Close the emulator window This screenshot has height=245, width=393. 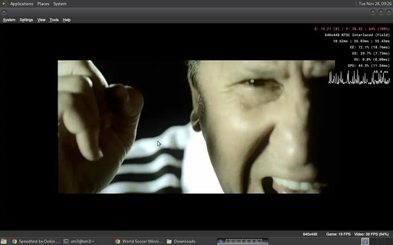tap(389, 12)
